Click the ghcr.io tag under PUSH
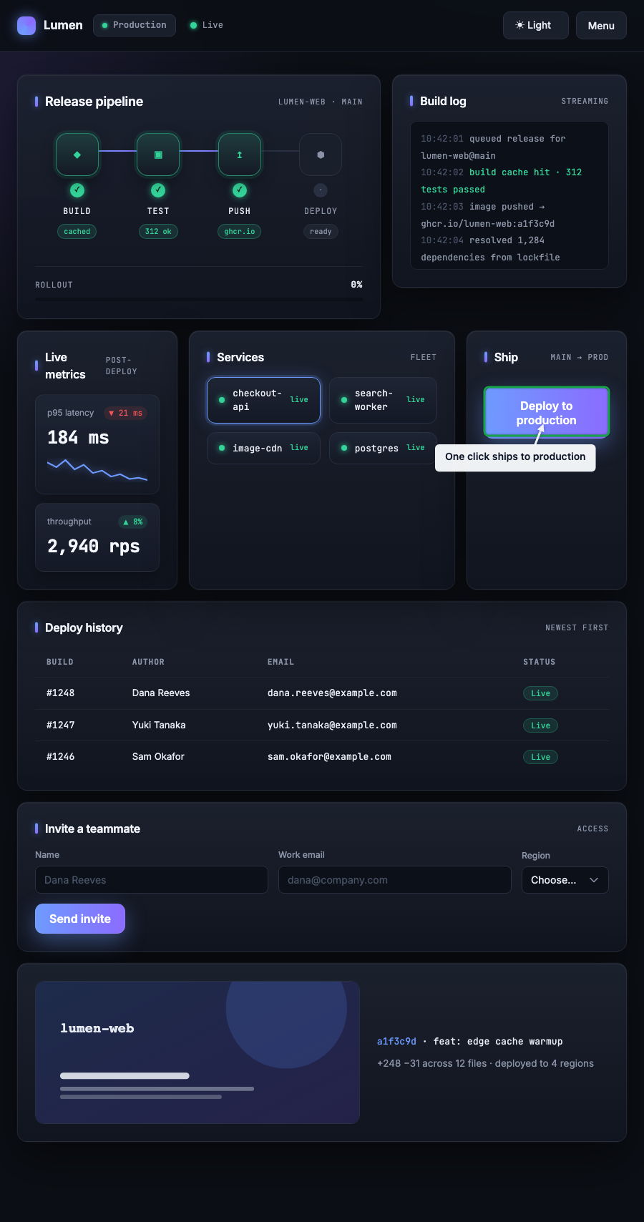Image resolution: width=644 pixels, height=1222 pixels. coord(240,232)
